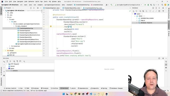Select StandardCaptainRestController in project tree
This screenshot has height=96, width=170.
[30, 35]
